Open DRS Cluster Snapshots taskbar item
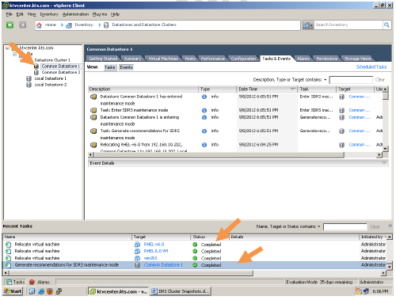 click(181, 291)
